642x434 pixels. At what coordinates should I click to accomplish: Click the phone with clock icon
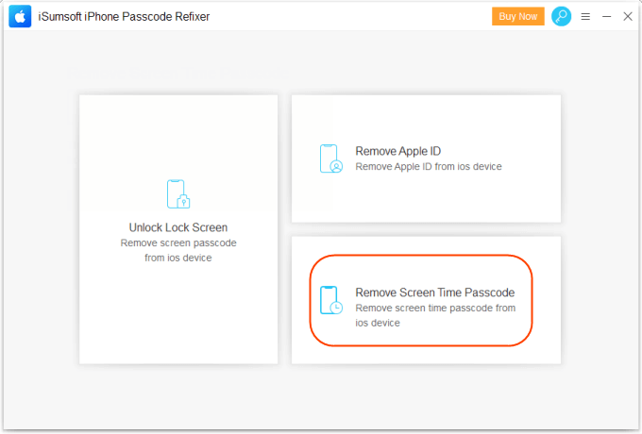pos(330,300)
